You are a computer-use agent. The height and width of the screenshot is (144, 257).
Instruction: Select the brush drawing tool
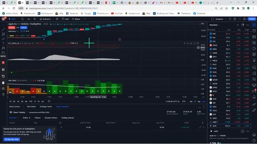tap(3, 39)
